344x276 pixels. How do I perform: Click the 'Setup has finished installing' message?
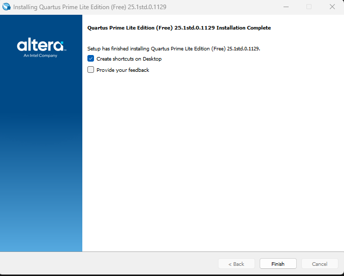[174, 48]
